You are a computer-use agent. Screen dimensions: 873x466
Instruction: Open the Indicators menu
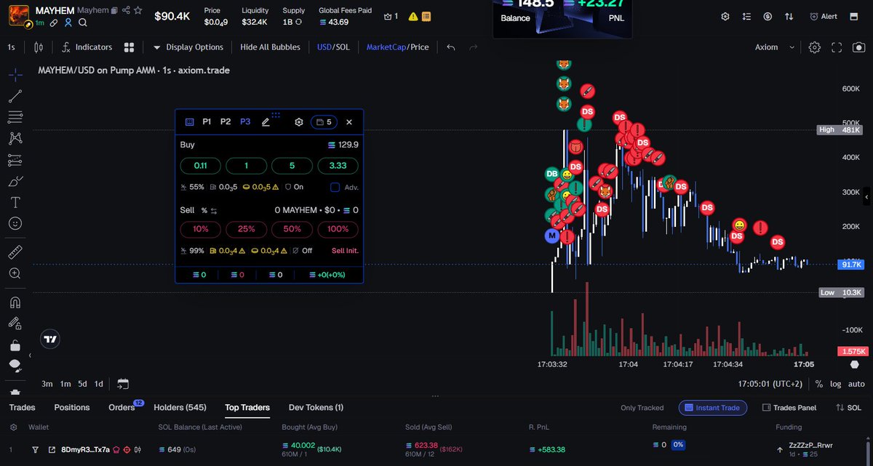(x=87, y=47)
